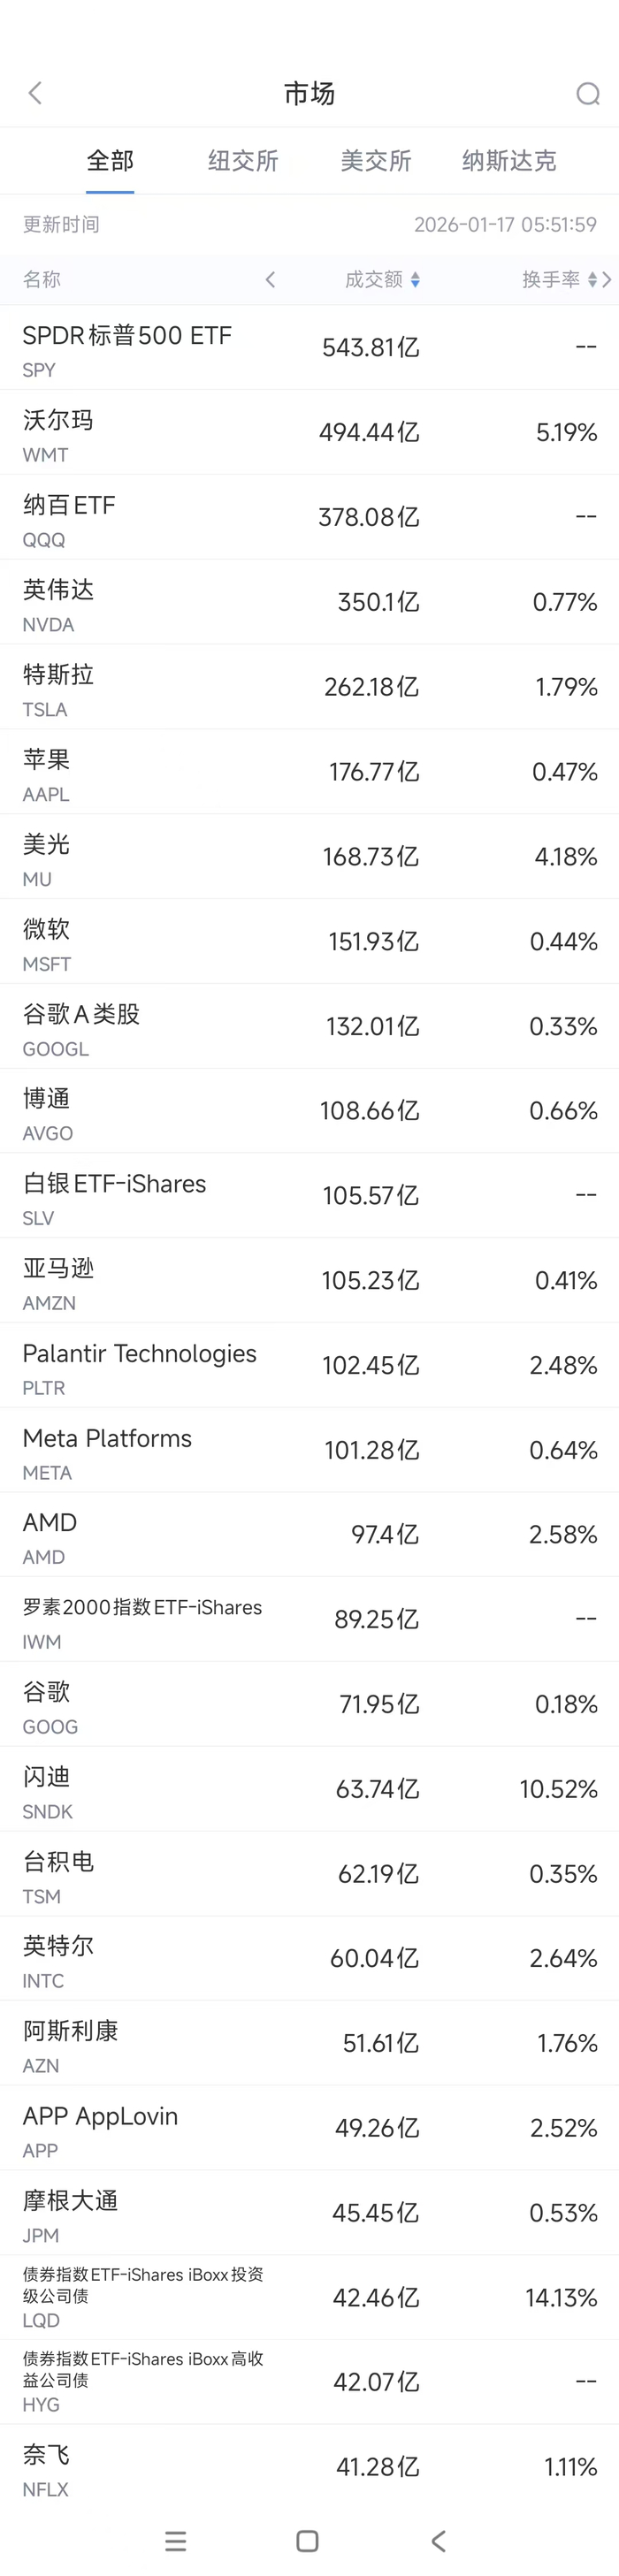Viewport: 619px width, 2576px height.
Task: Open SPDR标普500 ETF details
Action: pos(309,348)
